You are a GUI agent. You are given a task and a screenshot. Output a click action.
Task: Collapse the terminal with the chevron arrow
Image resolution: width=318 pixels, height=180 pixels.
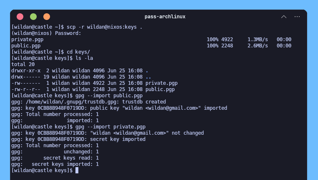(284, 17)
